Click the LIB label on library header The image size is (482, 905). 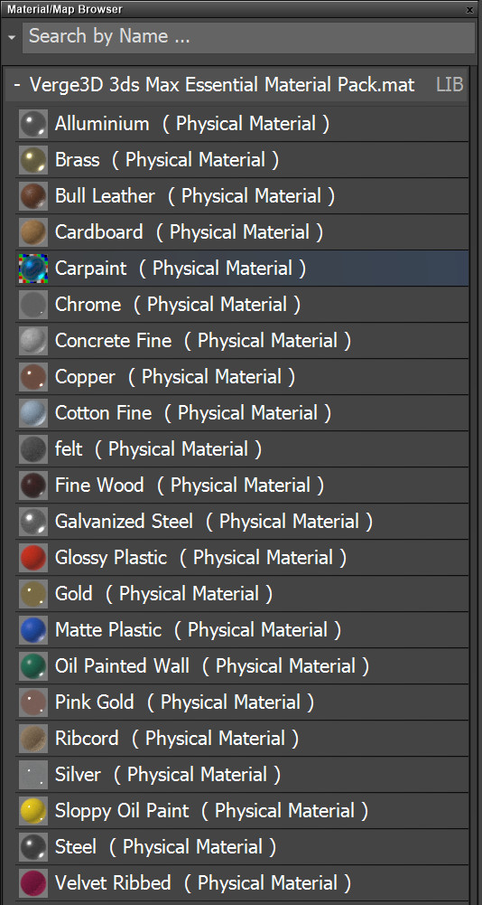[x=450, y=85]
